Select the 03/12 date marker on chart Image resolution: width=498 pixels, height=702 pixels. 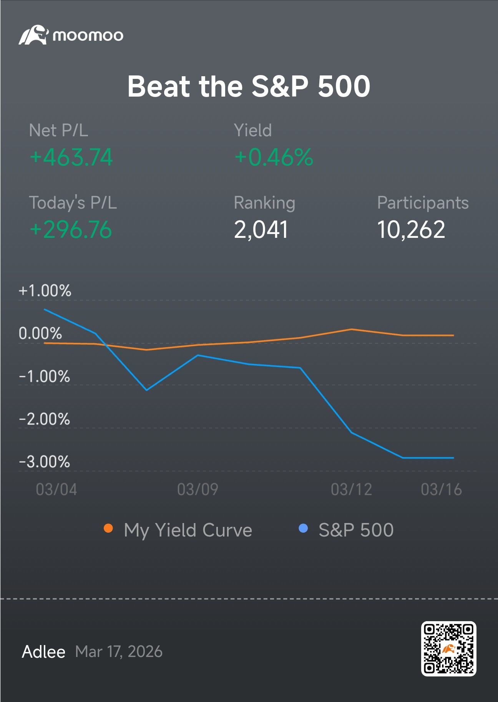(x=351, y=490)
